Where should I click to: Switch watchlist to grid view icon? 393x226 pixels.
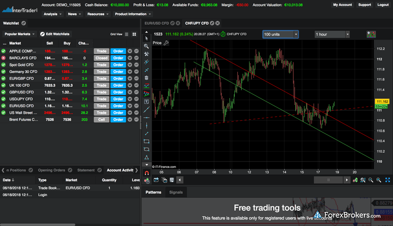click(134, 34)
